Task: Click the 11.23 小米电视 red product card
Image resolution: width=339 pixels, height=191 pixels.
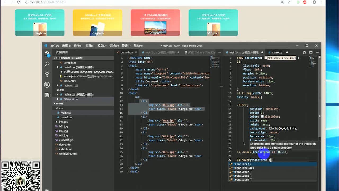Action: click(155, 23)
